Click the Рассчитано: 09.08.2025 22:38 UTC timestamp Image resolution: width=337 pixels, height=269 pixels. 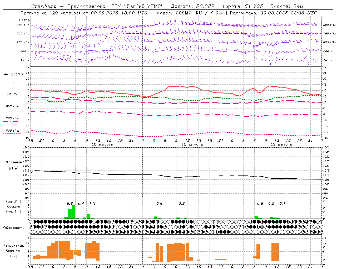point(273,13)
